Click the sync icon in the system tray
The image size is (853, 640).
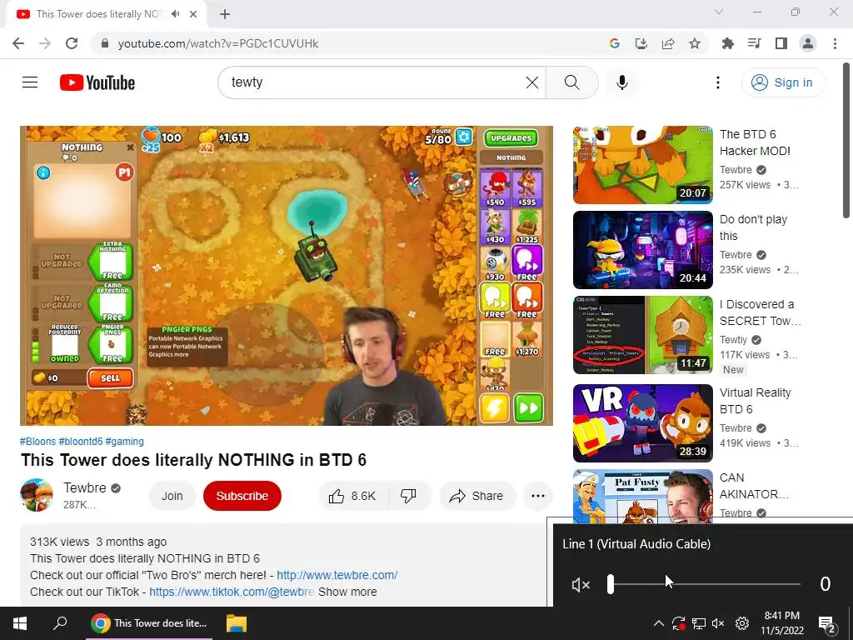point(678,623)
